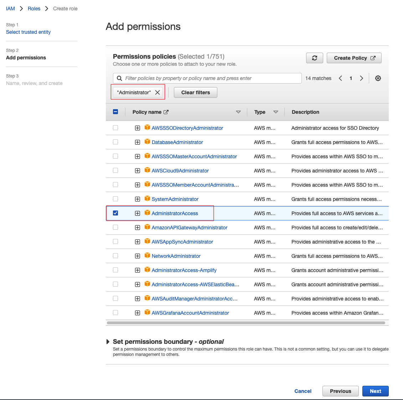Check the AWSCloud9Administrator policy
Viewport: 403px width, 400px height.
pos(115,170)
